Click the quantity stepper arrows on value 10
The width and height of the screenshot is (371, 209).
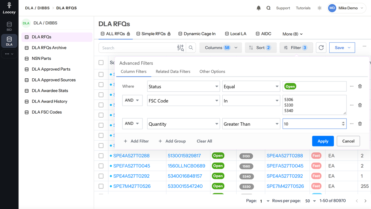click(x=343, y=124)
